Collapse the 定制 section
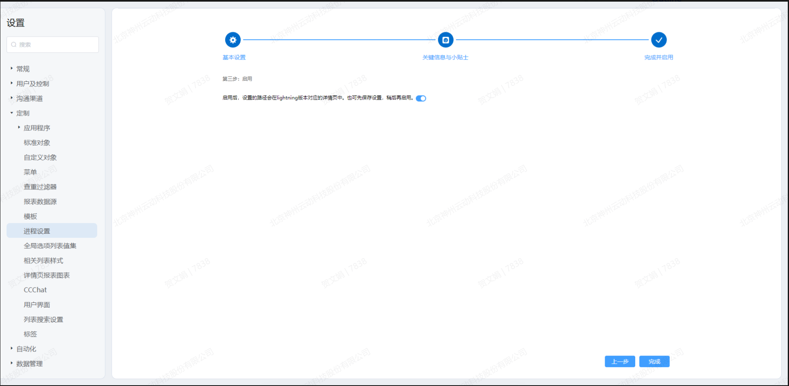The image size is (789, 386). coord(12,113)
